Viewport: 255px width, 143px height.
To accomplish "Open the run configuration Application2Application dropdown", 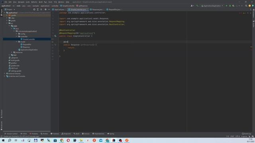I will 212,6.
